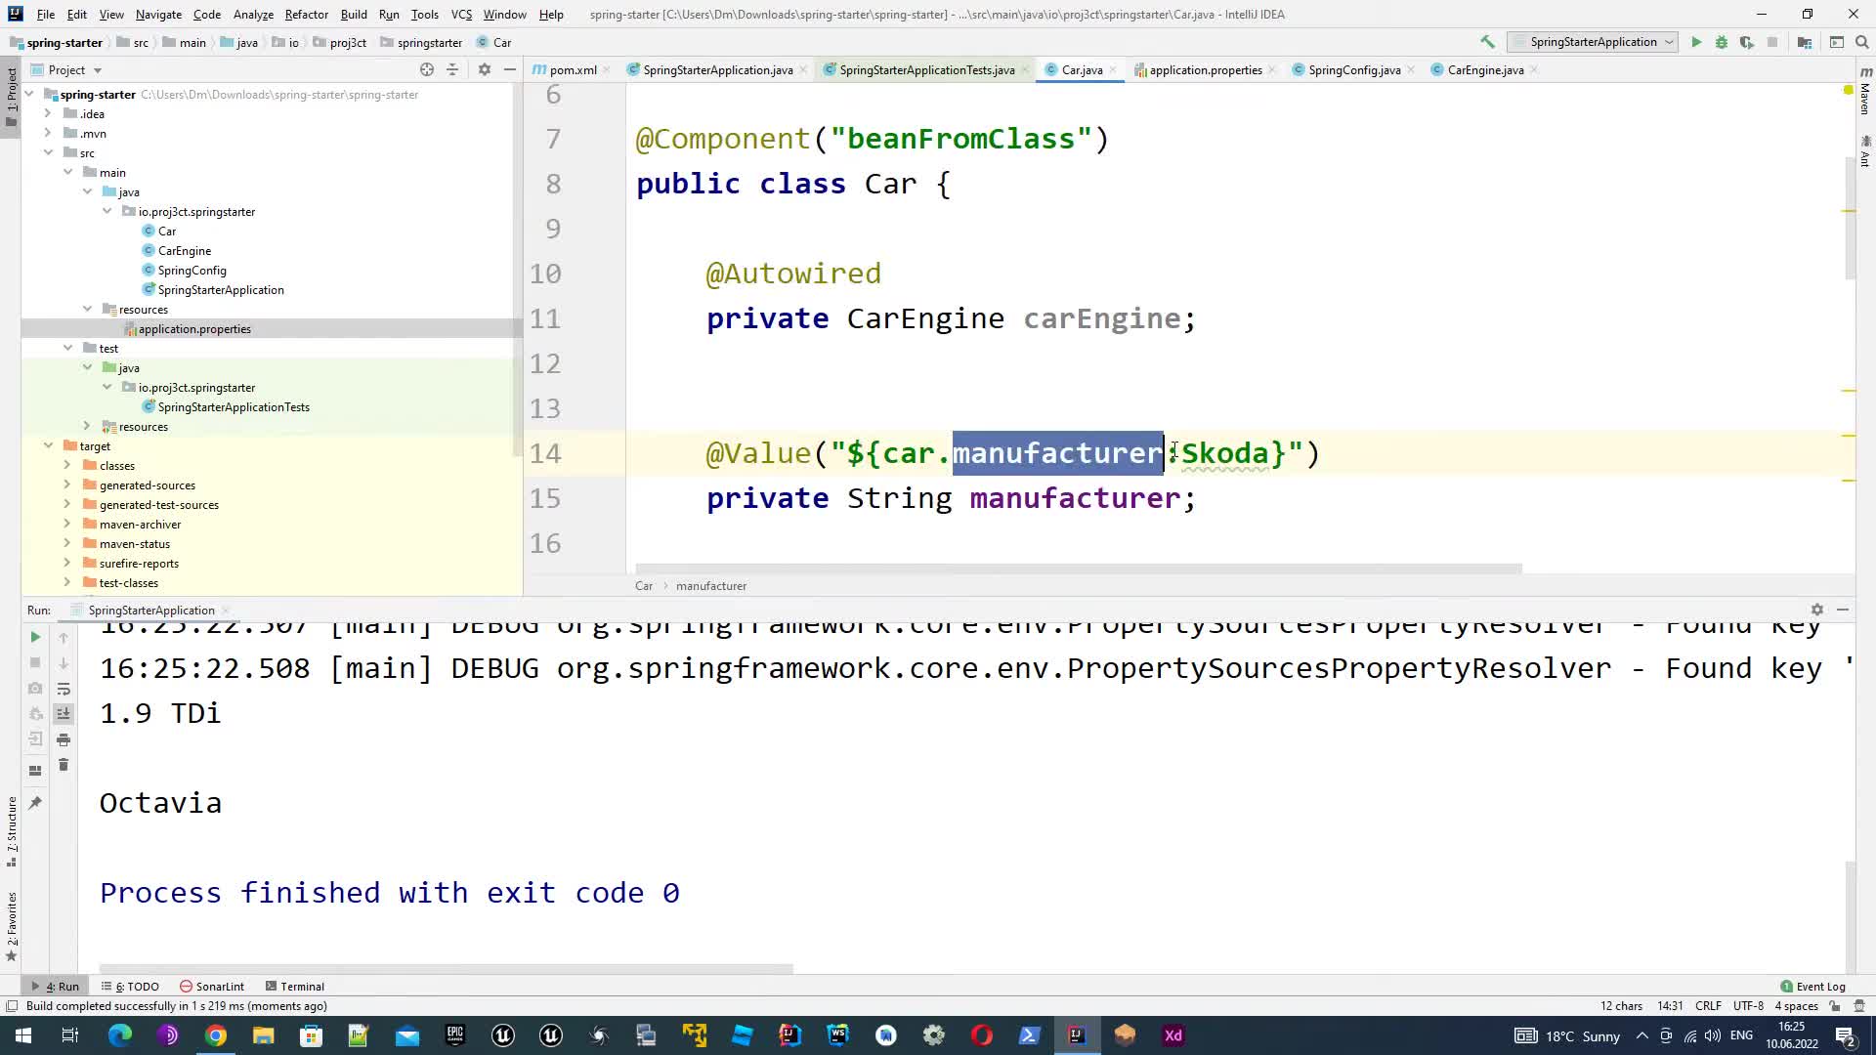Expand the generated-sources folder
This screenshot has height=1055, width=1876.
pyautogui.click(x=66, y=485)
